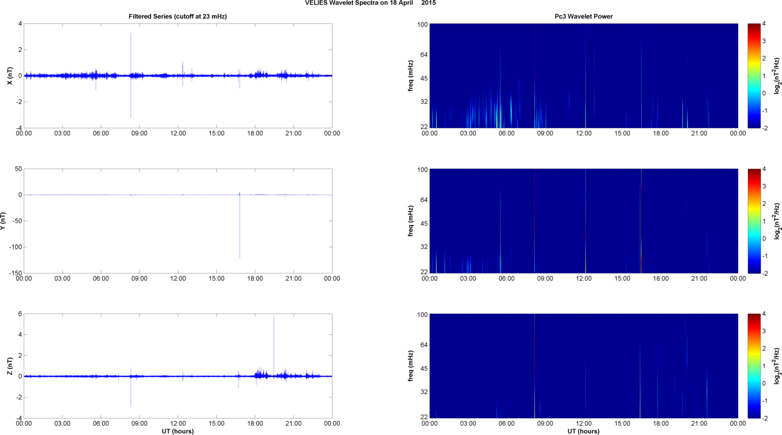Click the bright 12:00 streak in Y wavelet plot
This screenshot has width=782, height=435.
tap(586, 221)
